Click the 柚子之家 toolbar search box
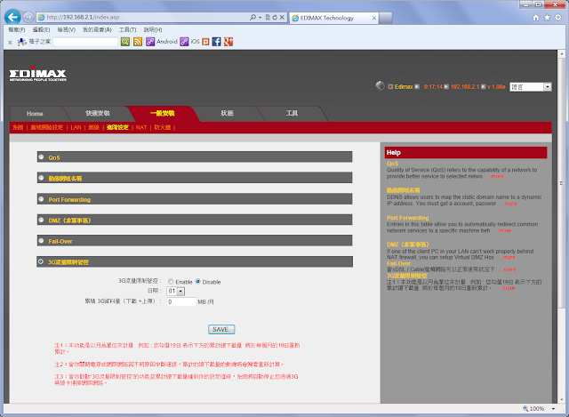Screen dimensions: 569x417 85,42
